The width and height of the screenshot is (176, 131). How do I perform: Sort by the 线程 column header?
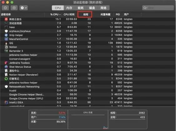pos(86,14)
